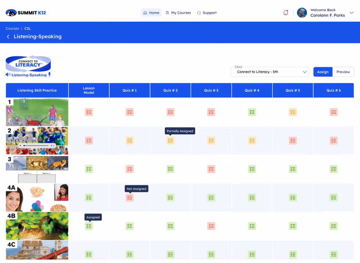Click the Lesson Model column header
Screen dimensions: 360x263
pos(89,90)
